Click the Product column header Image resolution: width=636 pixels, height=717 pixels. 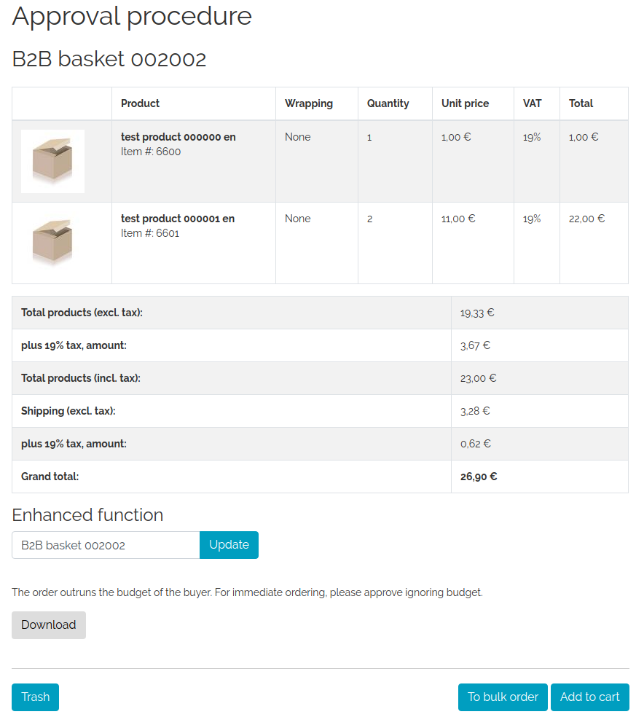(141, 103)
